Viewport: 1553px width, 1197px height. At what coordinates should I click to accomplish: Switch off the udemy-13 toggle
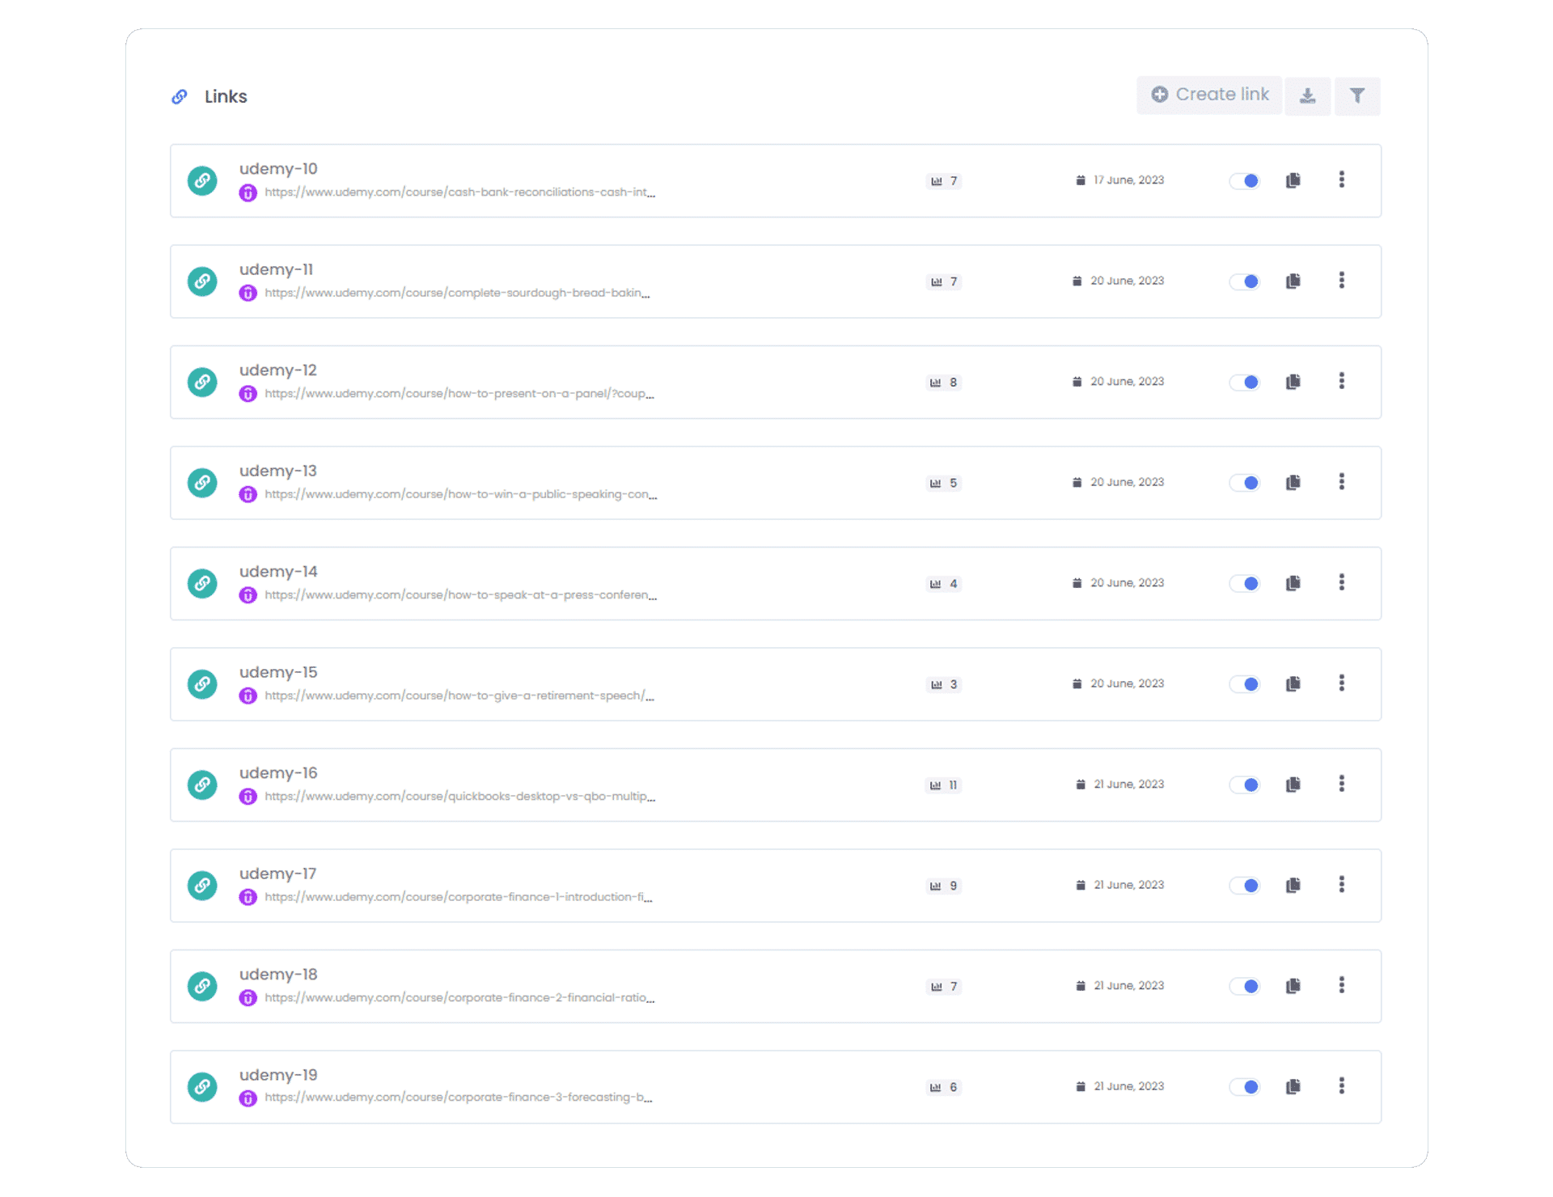(x=1244, y=483)
